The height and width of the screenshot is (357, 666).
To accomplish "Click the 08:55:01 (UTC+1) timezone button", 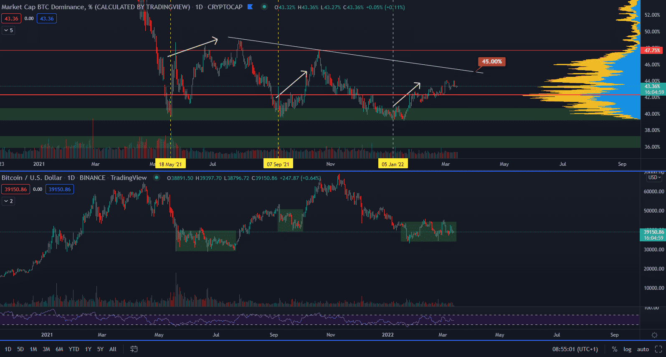I will (x=575, y=349).
